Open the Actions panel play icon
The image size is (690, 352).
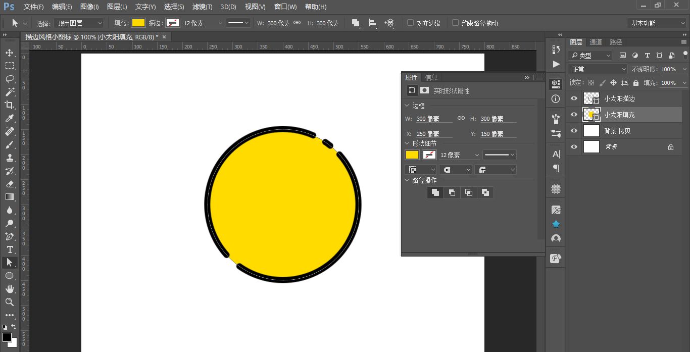pos(556,64)
